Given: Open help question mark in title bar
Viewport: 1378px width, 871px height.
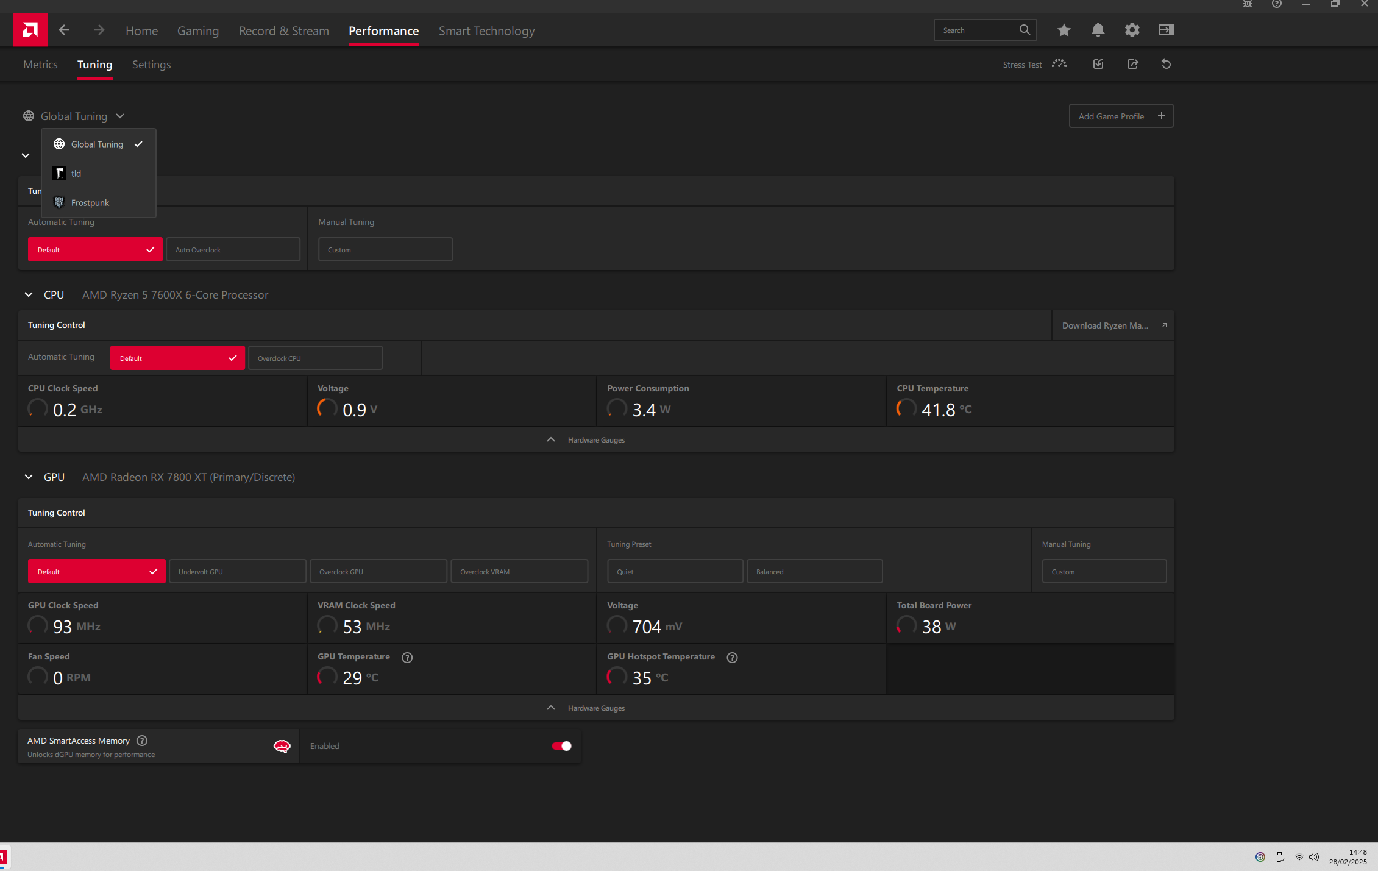Looking at the screenshot, I should click(x=1277, y=4).
